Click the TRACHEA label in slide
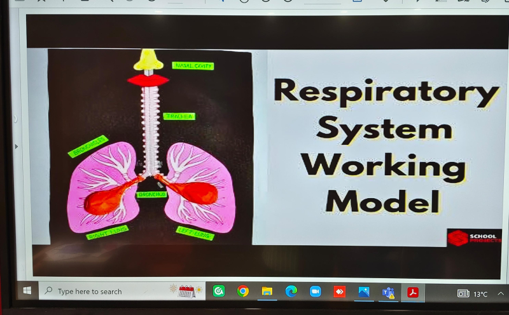The height and width of the screenshot is (315, 509). coord(179,116)
